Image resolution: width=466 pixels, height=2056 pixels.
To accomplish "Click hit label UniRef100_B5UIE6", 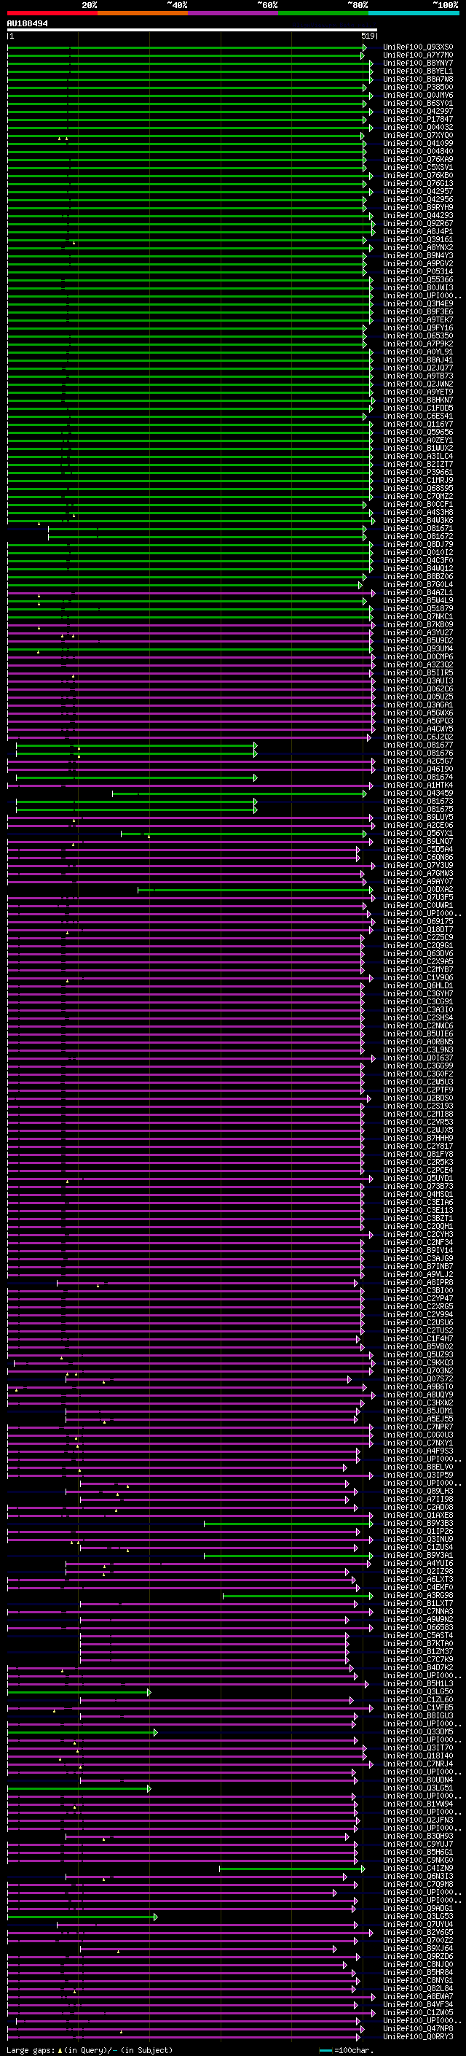I will point(418,1033).
